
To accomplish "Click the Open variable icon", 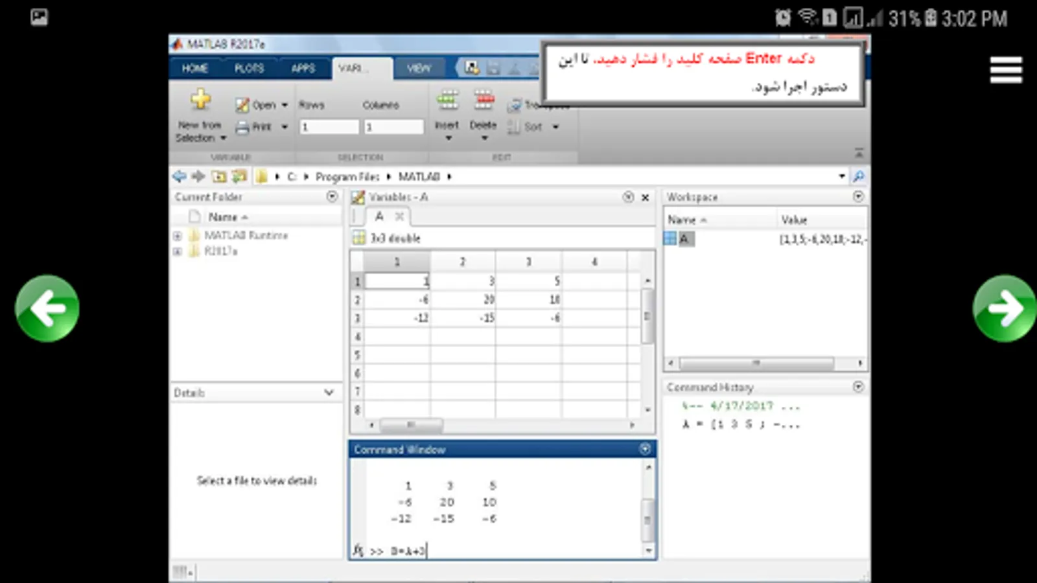I will click(x=242, y=105).
